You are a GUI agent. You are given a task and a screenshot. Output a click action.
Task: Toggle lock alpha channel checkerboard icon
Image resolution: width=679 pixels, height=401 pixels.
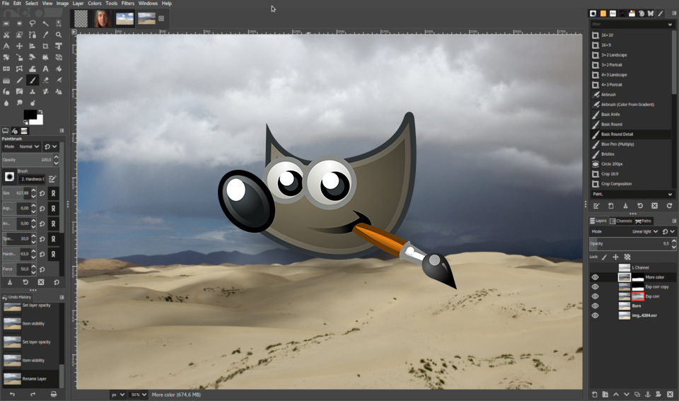coord(627,257)
